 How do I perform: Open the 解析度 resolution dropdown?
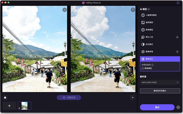[160, 82]
